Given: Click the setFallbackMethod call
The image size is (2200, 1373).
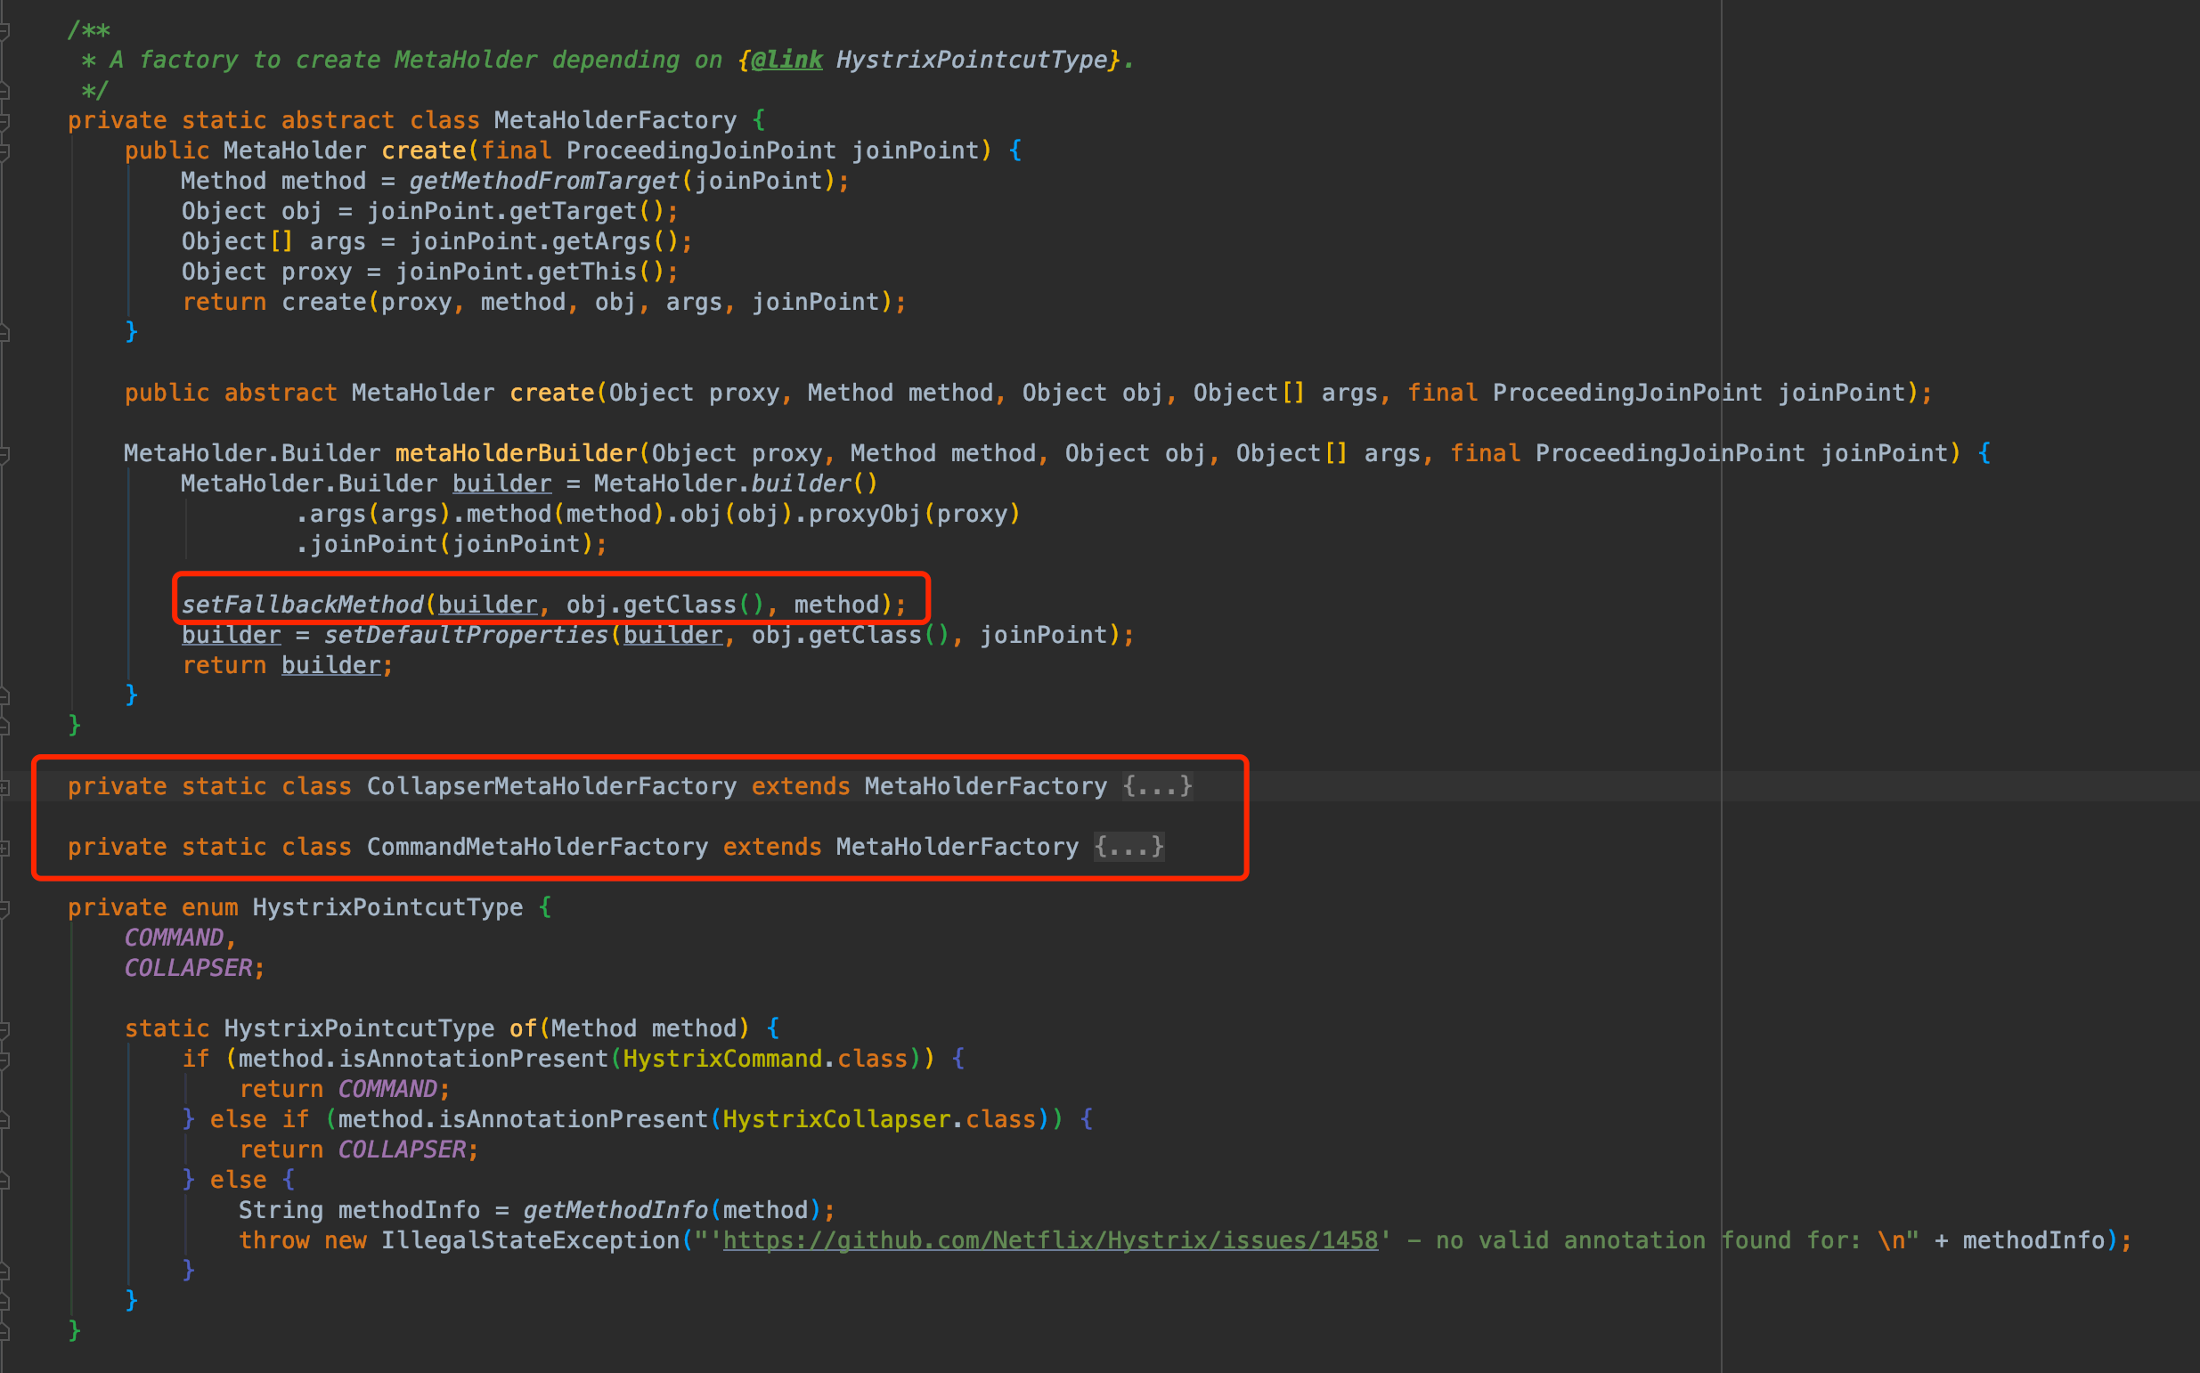Looking at the screenshot, I should click(303, 605).
